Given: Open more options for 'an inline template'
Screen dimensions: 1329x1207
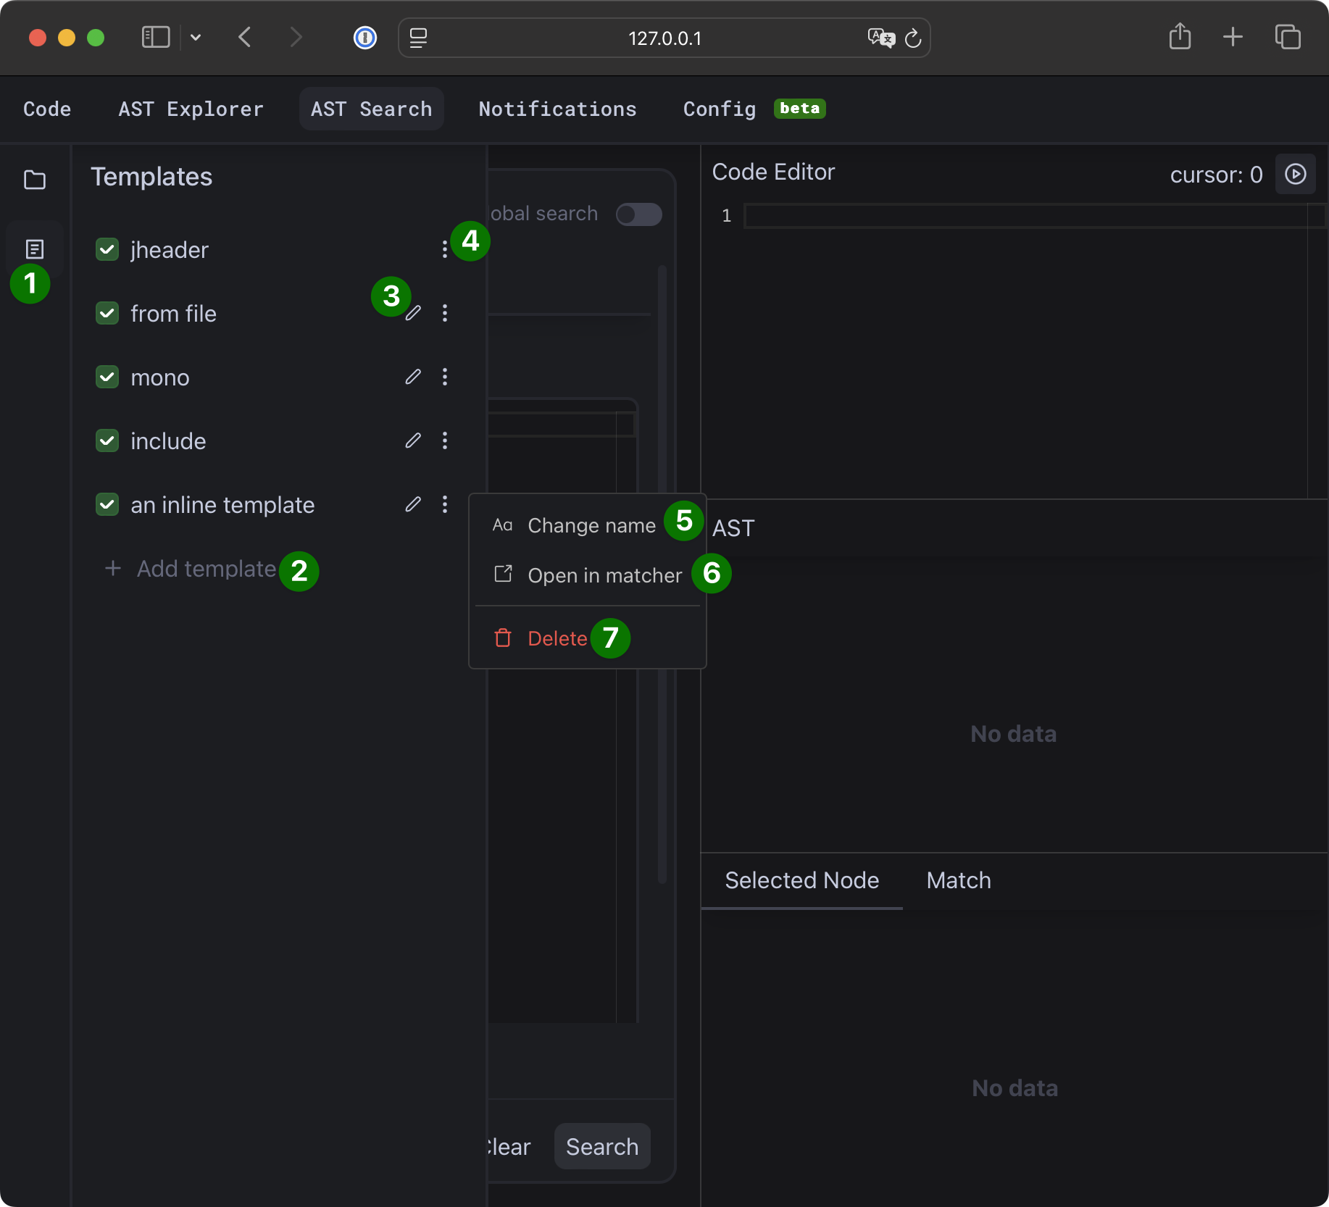Looking at the screenshot, I should pyautogui.click(x=445, y=504).
